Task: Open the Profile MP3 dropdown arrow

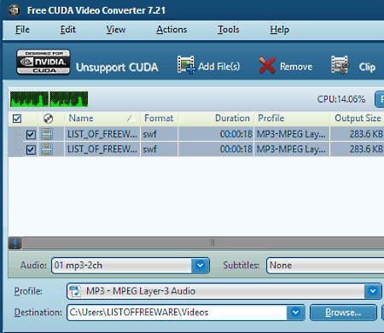Action: (x=373, y=291)
